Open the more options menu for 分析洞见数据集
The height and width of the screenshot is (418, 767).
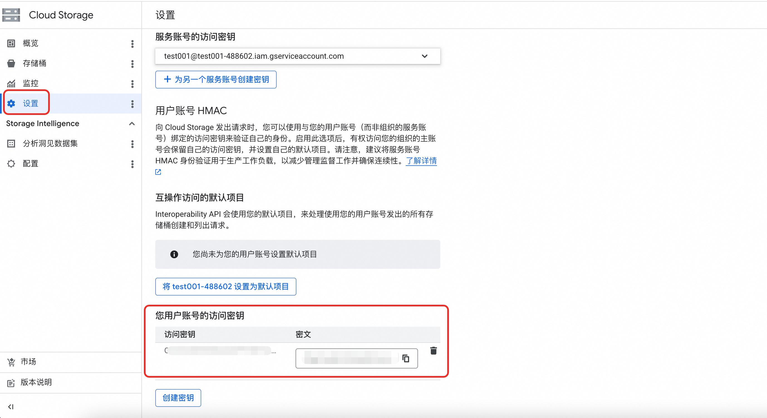pyautogui.click(x=132, y=144)
